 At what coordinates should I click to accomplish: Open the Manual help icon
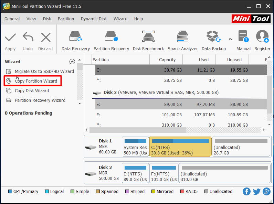pos(243,36)
